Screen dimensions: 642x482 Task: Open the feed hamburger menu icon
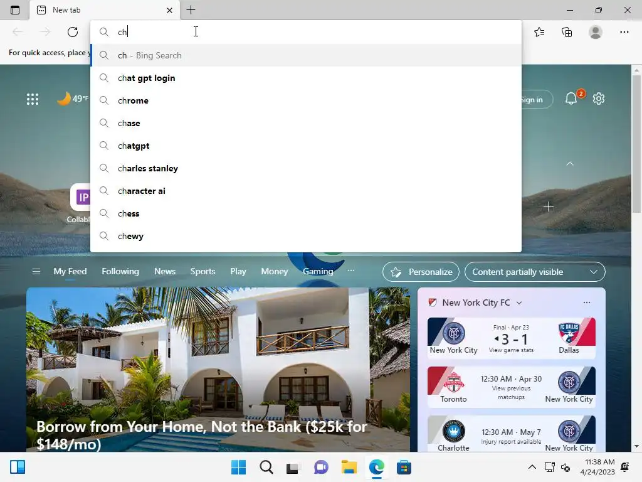pos(36,271)
